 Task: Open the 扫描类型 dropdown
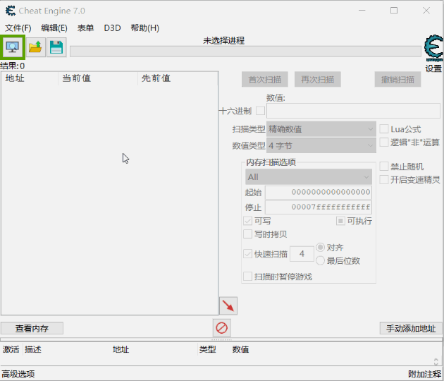tap(321, 129)
